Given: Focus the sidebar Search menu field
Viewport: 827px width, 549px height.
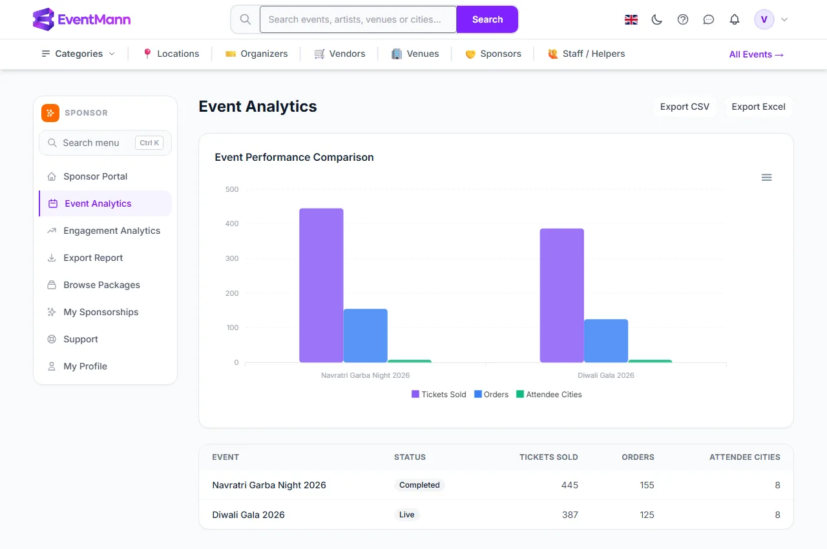Looking at the screenshot, I should [x=105, y=143].
